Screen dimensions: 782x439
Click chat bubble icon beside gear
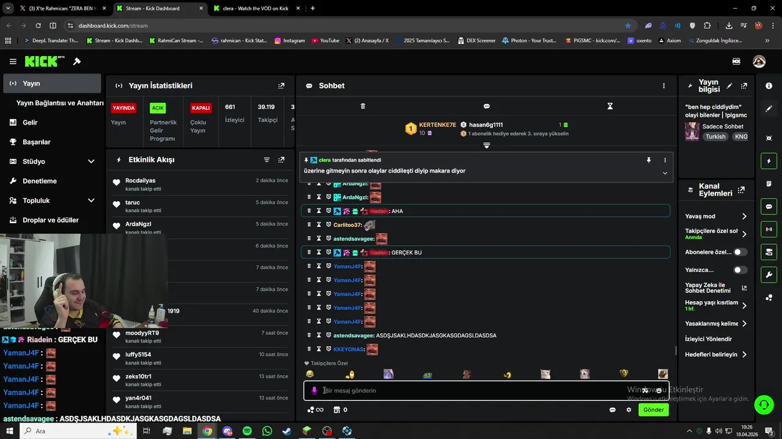612,410
